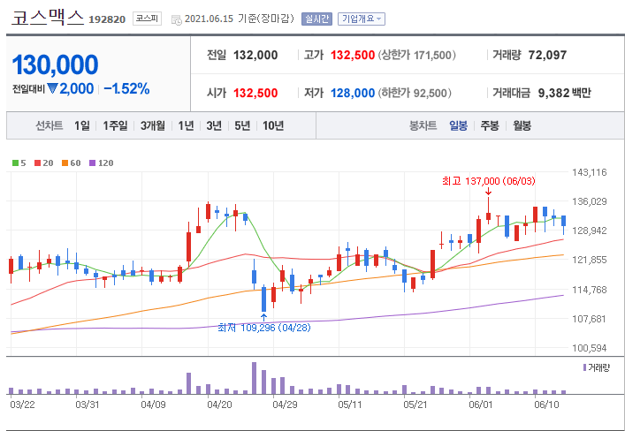This screenshot has height=431, width=625.
Task: Click the 고가 high price 132,500
Action: coord(353,55)
